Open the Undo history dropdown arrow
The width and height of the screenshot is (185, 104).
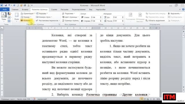(x=12, y=5)
